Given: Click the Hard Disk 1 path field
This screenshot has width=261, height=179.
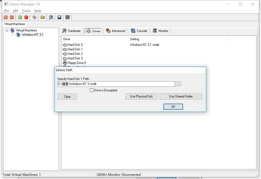Looking at the screenshot, I should (116, 84).
